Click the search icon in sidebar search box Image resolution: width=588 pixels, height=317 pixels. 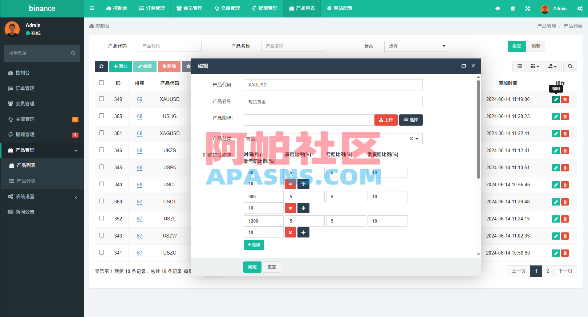point(73,53)
